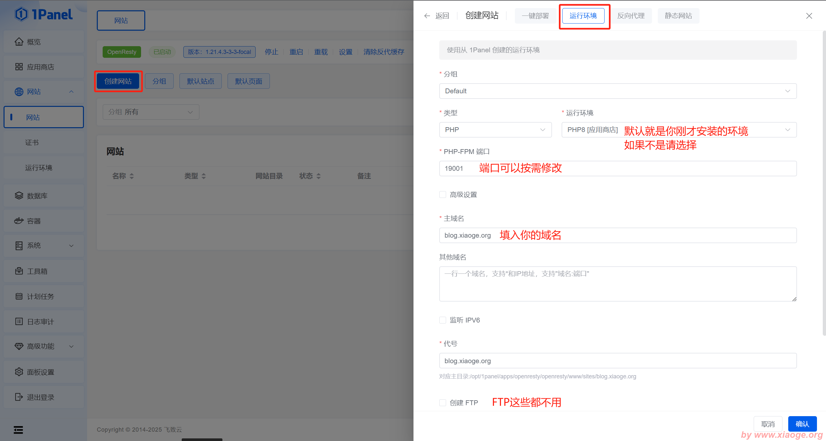Enable the 高级设置 checkbox
The image size is (826, 441).
pyautogui.click(x=443, y=195)
